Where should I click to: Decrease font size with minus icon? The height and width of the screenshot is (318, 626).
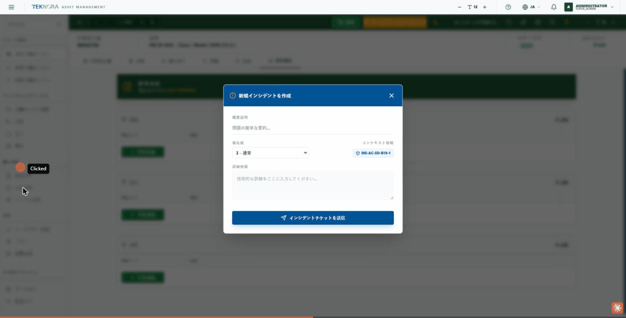click(x=459, y=7)
